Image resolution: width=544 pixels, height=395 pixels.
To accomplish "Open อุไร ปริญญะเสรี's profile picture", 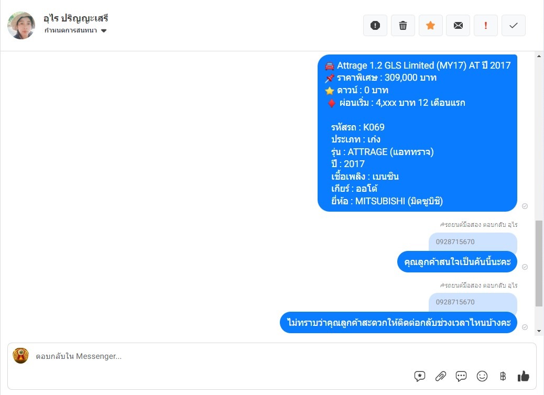I will [x=21, y=25].
